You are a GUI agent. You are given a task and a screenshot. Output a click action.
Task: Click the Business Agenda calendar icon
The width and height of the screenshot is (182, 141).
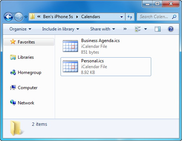[x=70, y=46]
